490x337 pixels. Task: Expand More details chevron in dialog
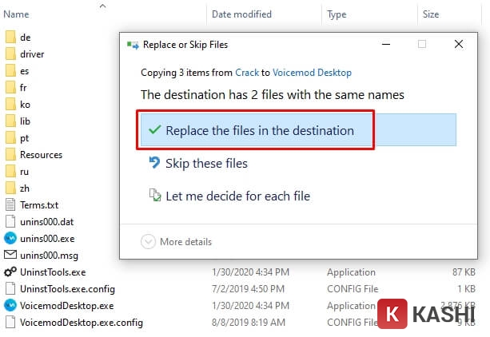click(148, 241)
